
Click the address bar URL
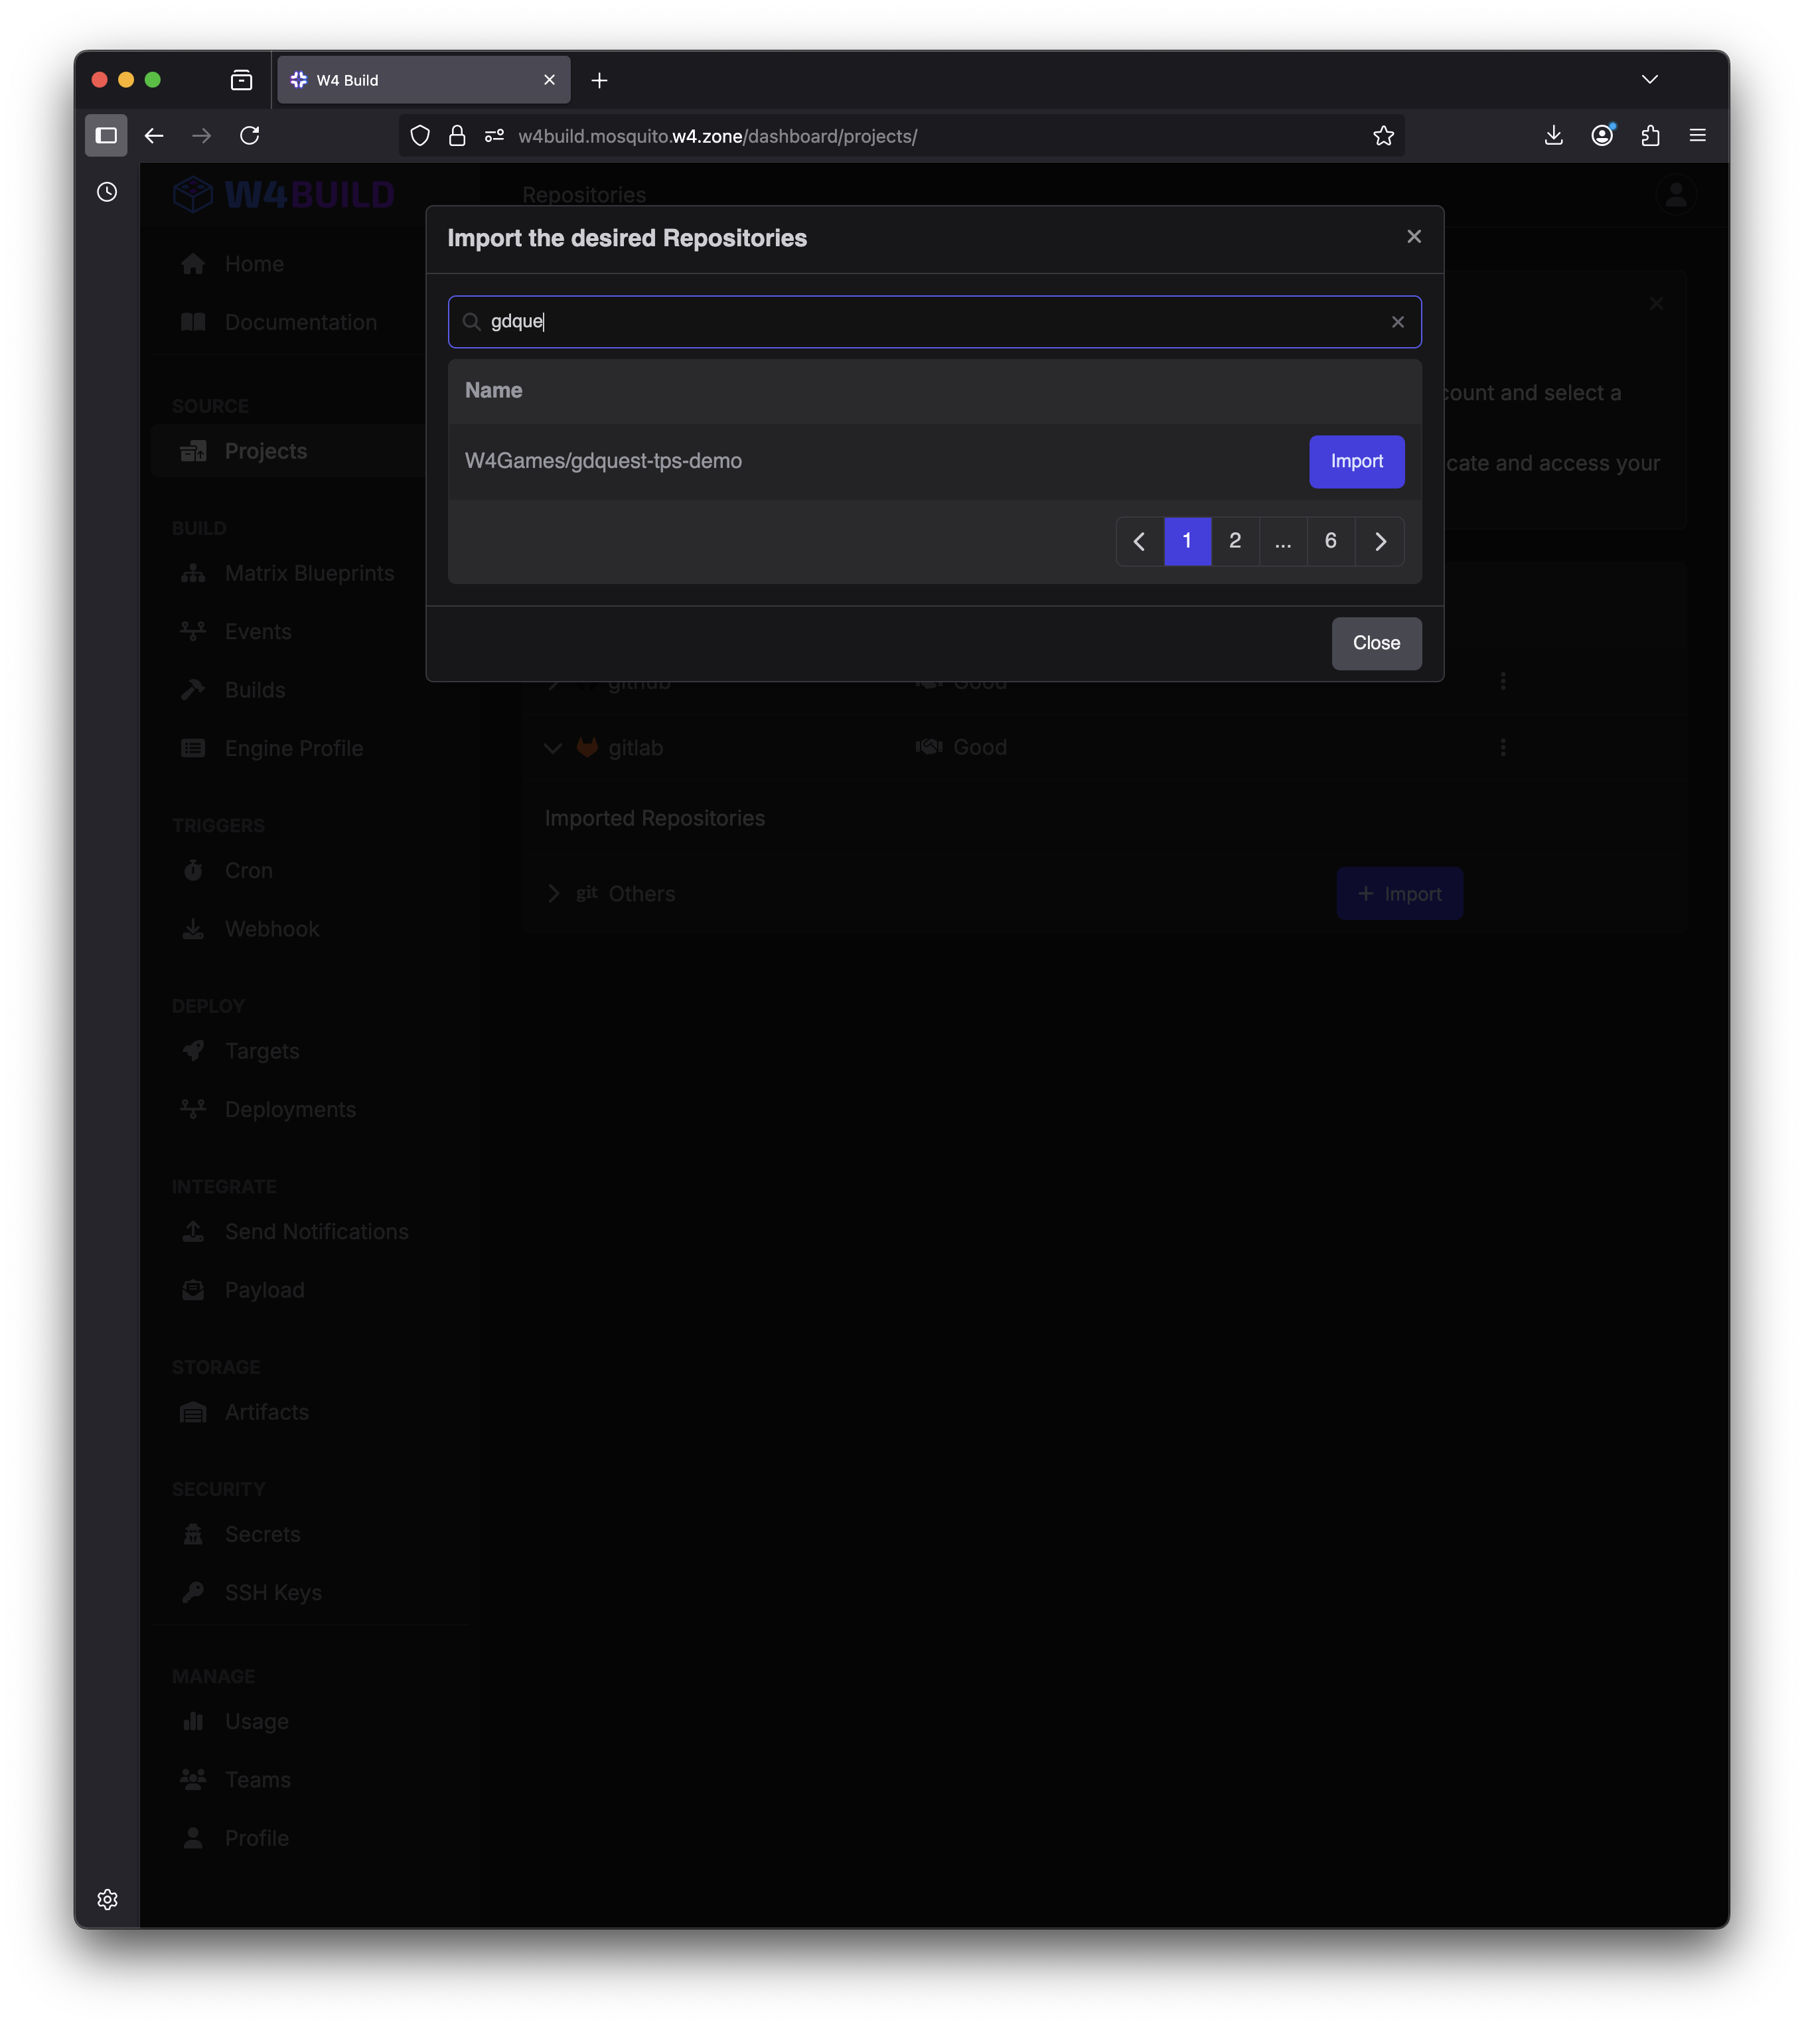[717, 136]
